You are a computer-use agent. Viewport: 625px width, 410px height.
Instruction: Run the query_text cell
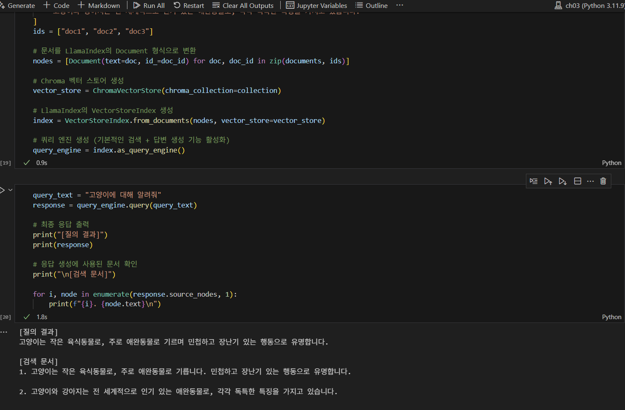point(2,190)
